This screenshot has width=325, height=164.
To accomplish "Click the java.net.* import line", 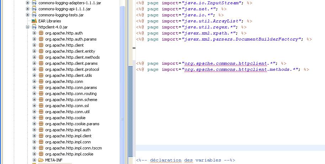I will pos(181,9).
